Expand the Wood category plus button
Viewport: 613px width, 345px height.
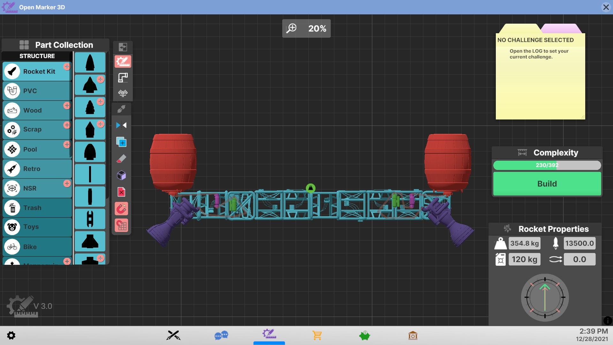[x=67, y=105]
